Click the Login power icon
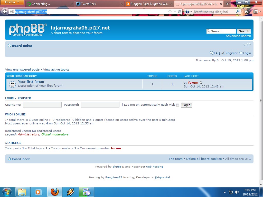This screenshot has width=263, height=197. [x=241, y=53]
